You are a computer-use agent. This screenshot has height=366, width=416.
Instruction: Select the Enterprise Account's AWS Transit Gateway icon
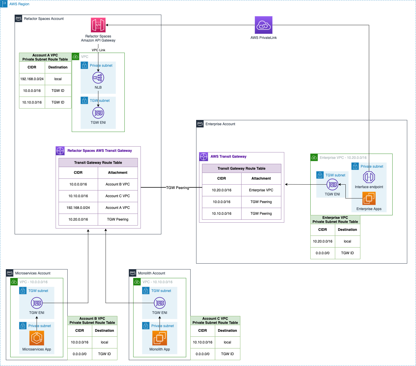coord(203,157)
